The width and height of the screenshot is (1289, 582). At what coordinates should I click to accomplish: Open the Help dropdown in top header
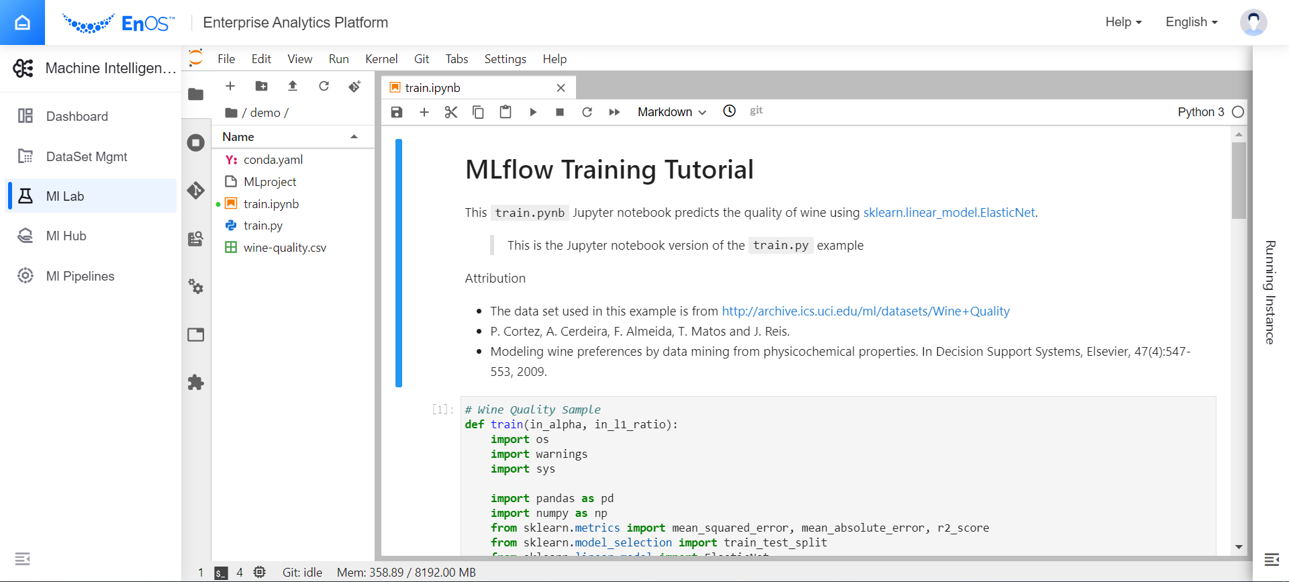[1123, 22]
